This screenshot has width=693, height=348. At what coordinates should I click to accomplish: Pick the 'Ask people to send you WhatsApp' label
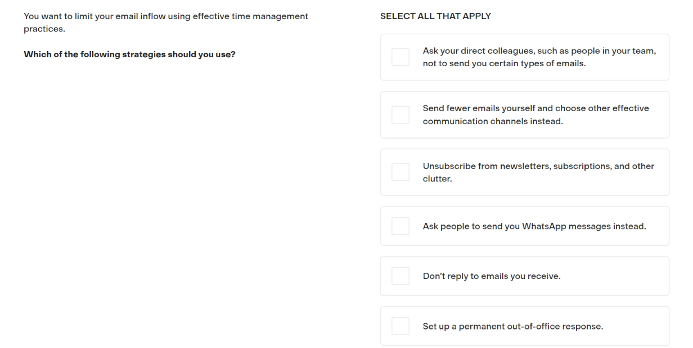pos(534,227)
